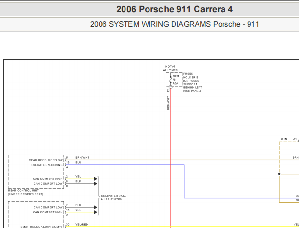Click the "REAR HOOD MICRO SW" label
This screenshot has width=299, height=228.
click(46, 160)
